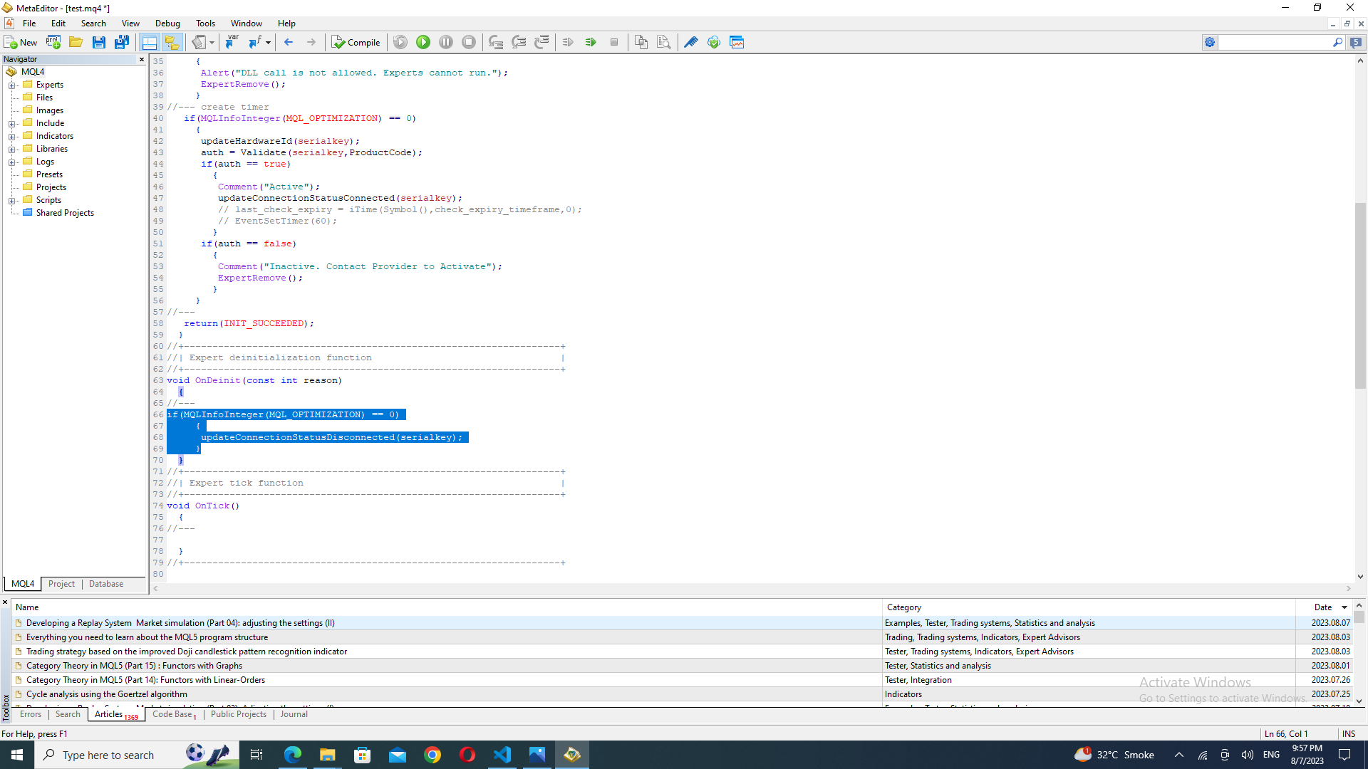
Task: Click the Save All icon
Action: point(122,43)
